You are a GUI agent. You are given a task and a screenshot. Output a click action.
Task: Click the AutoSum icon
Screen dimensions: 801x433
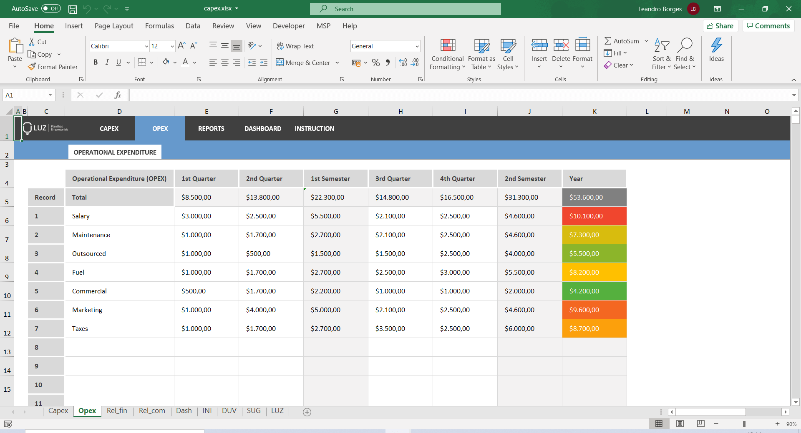tap(609, 40)
